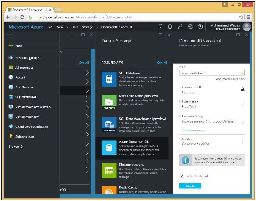Click the Cloud services (classic) icon

(11, 126)
